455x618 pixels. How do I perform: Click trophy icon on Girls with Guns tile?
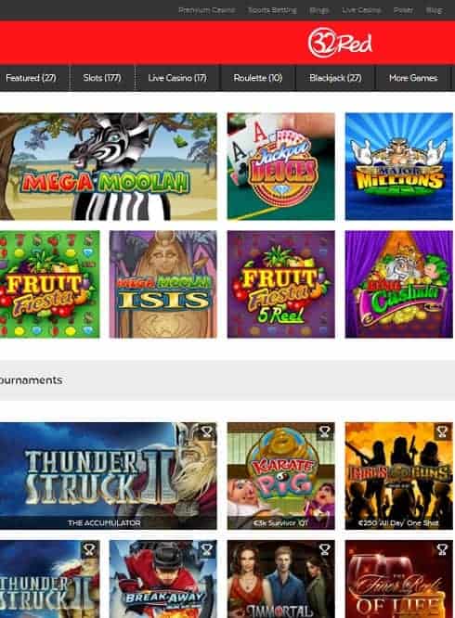tap(442, 432)
